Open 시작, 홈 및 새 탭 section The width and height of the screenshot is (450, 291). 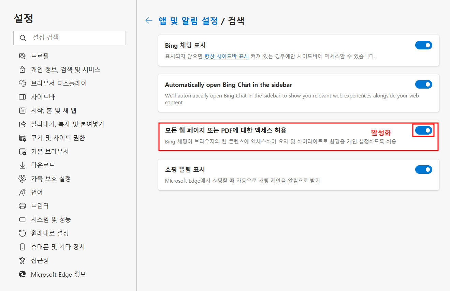(54, 110)
